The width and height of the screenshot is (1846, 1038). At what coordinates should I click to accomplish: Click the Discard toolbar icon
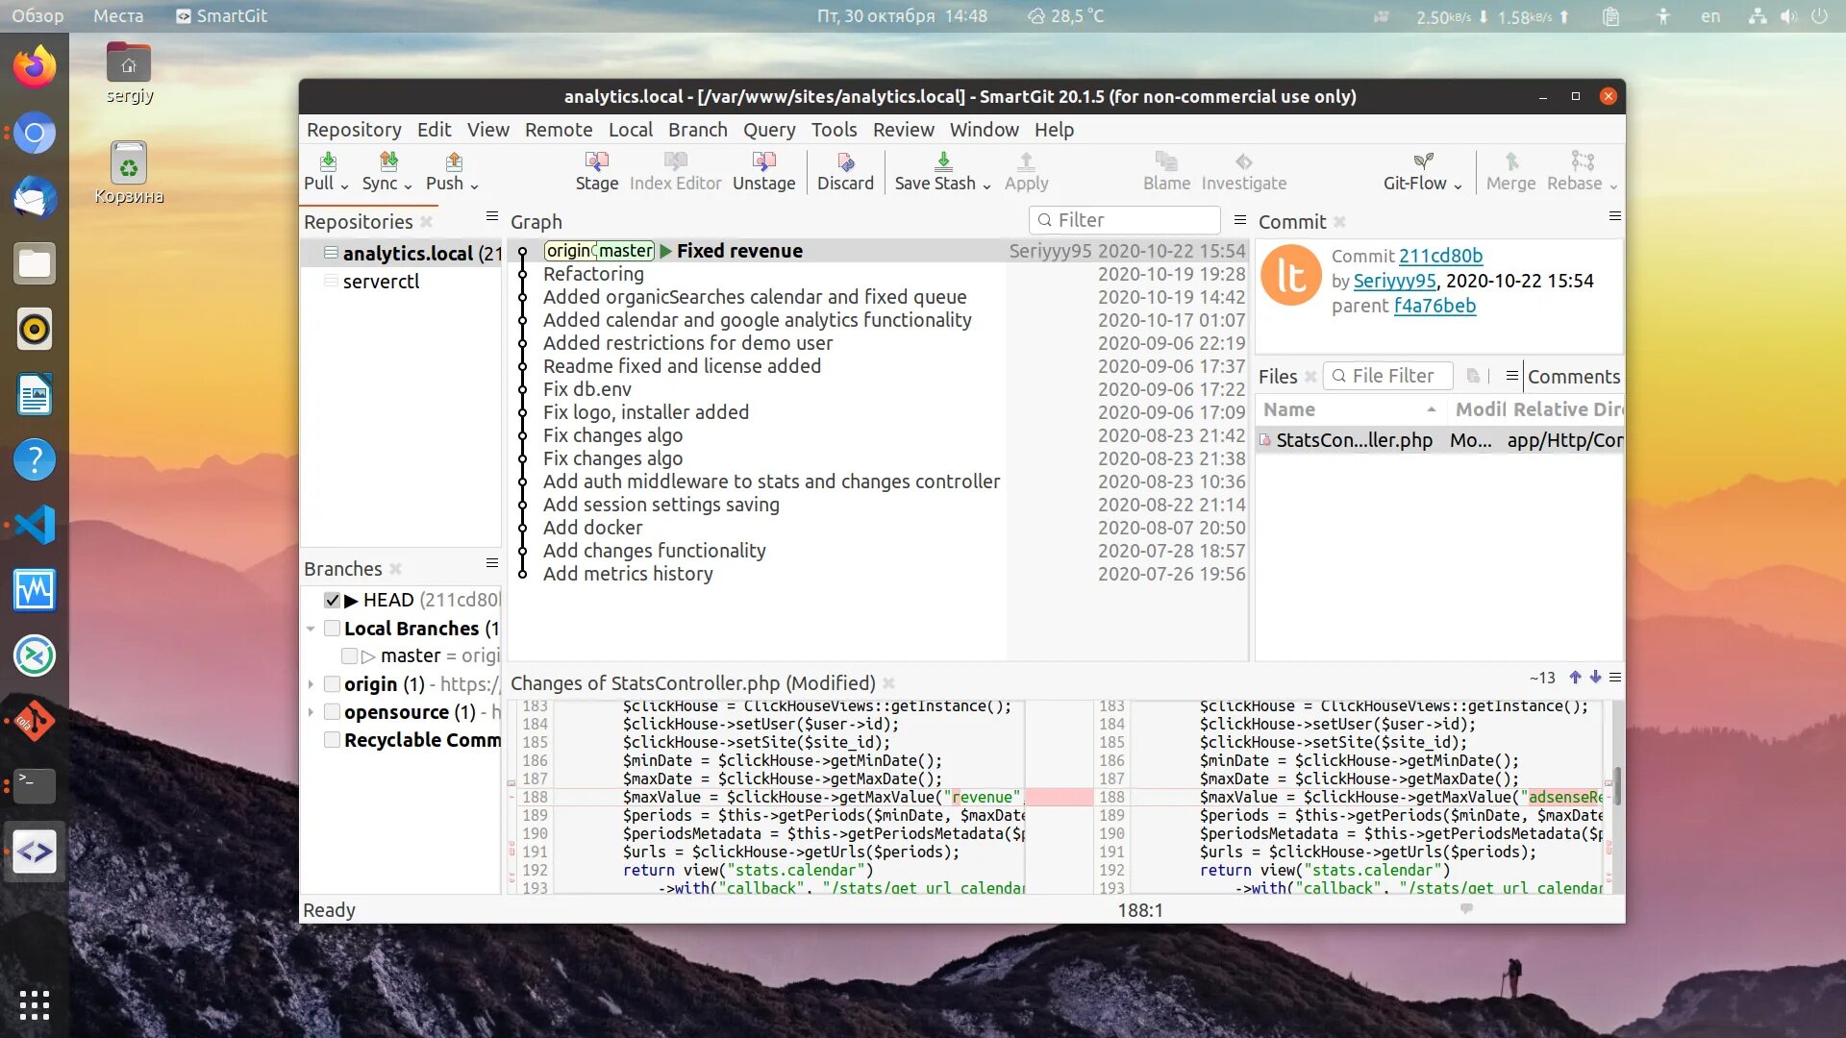point(845,161)
